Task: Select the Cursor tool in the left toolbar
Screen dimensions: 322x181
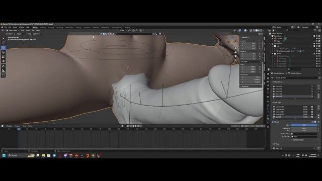Action: click(x=4, y=43)
